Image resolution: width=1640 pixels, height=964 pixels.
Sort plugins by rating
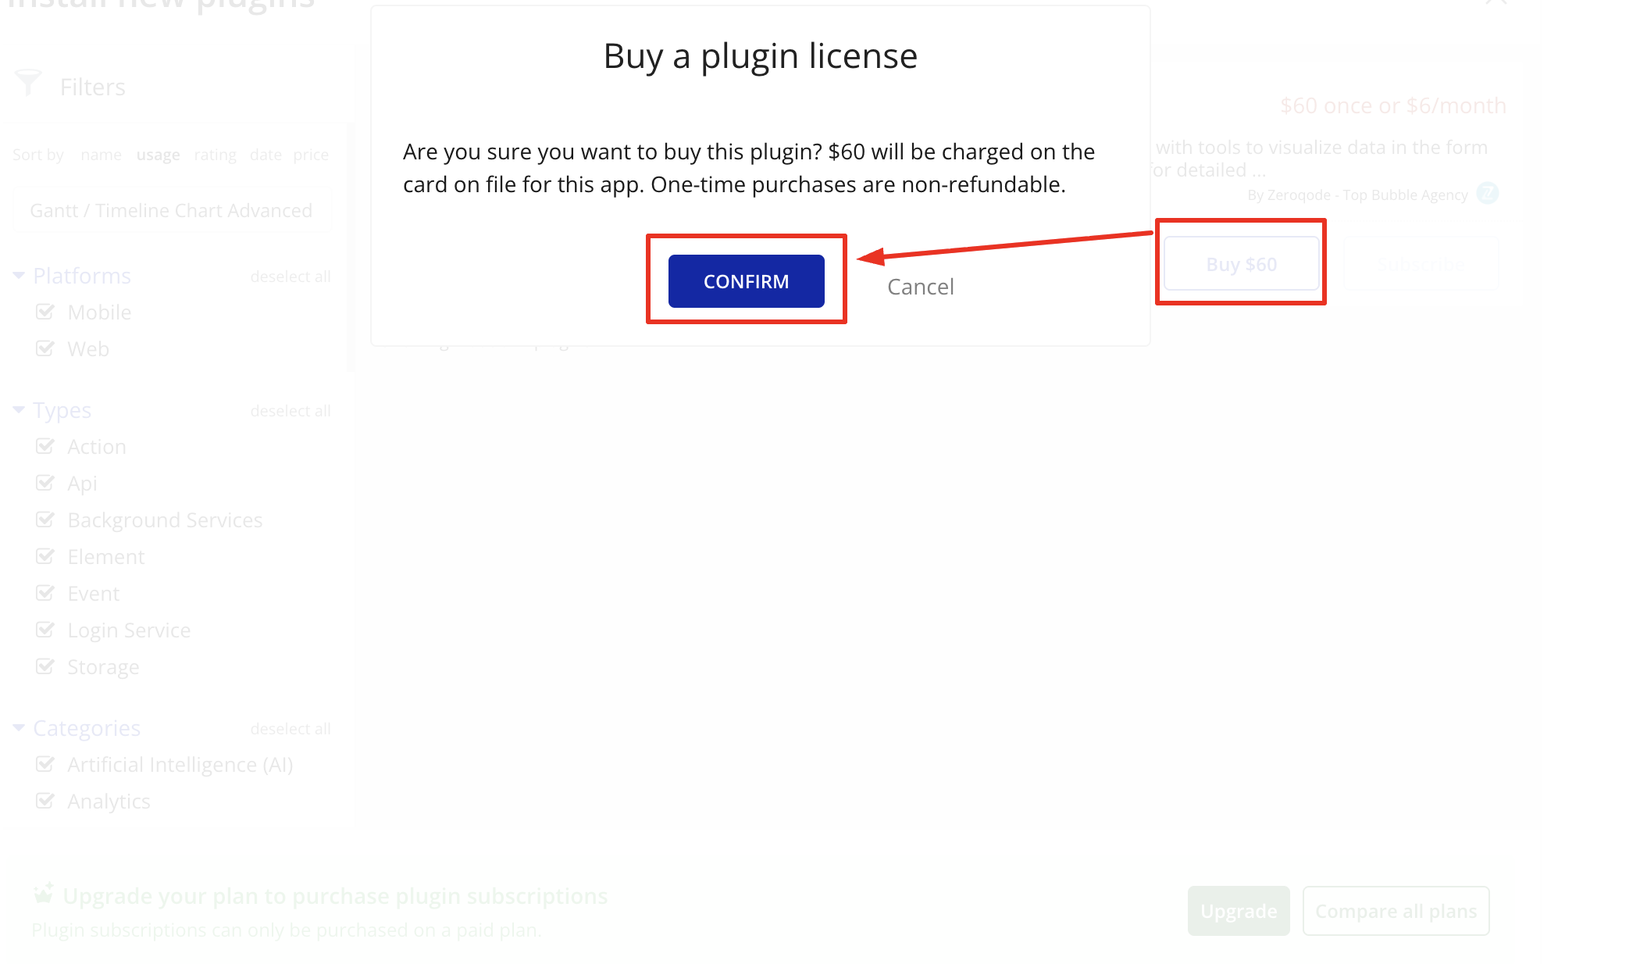(216, 155)
